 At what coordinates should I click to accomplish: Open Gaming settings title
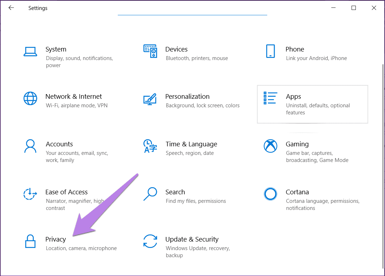pyautogui.click(x=297, y=144)
